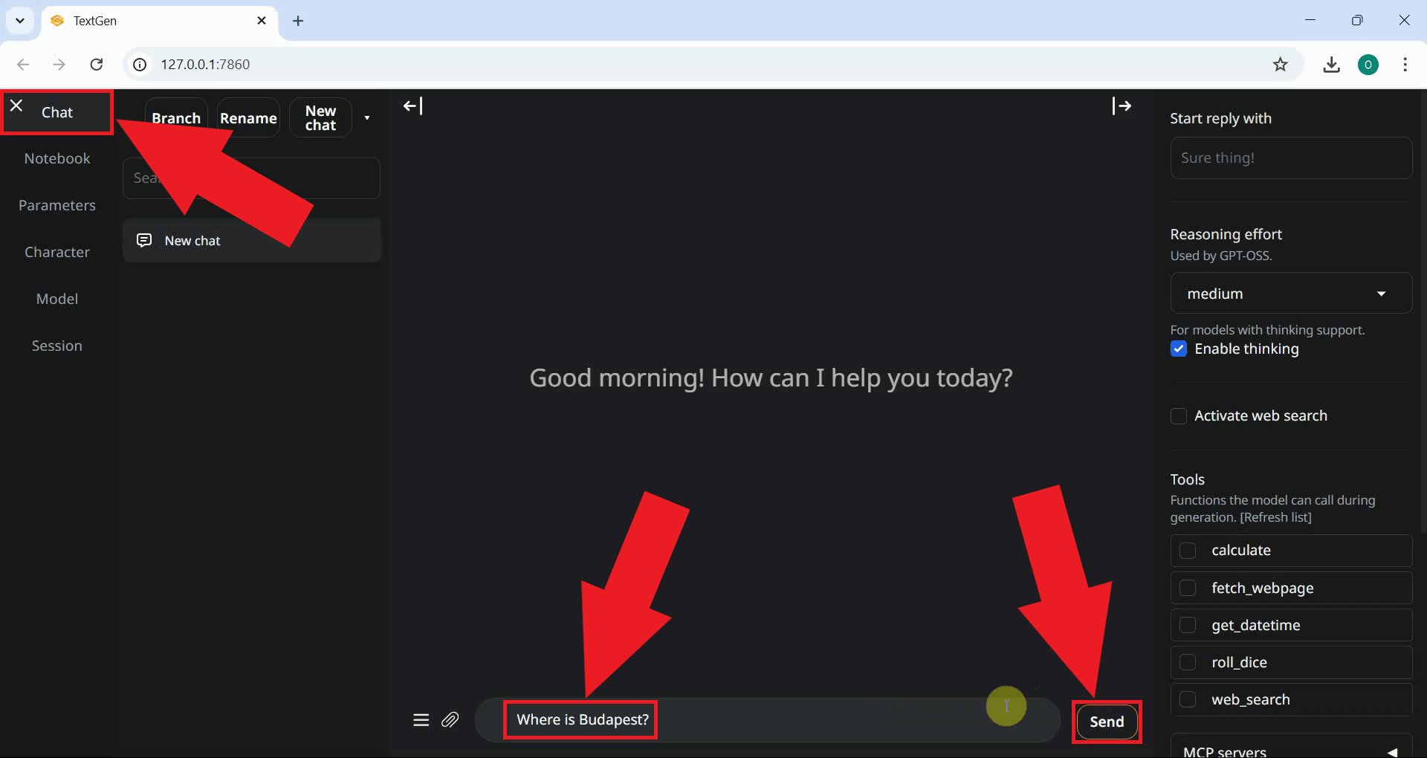Disable the Enable thinking checkbox
This screenshot has height=758, width=1427.
(1179, 349)
